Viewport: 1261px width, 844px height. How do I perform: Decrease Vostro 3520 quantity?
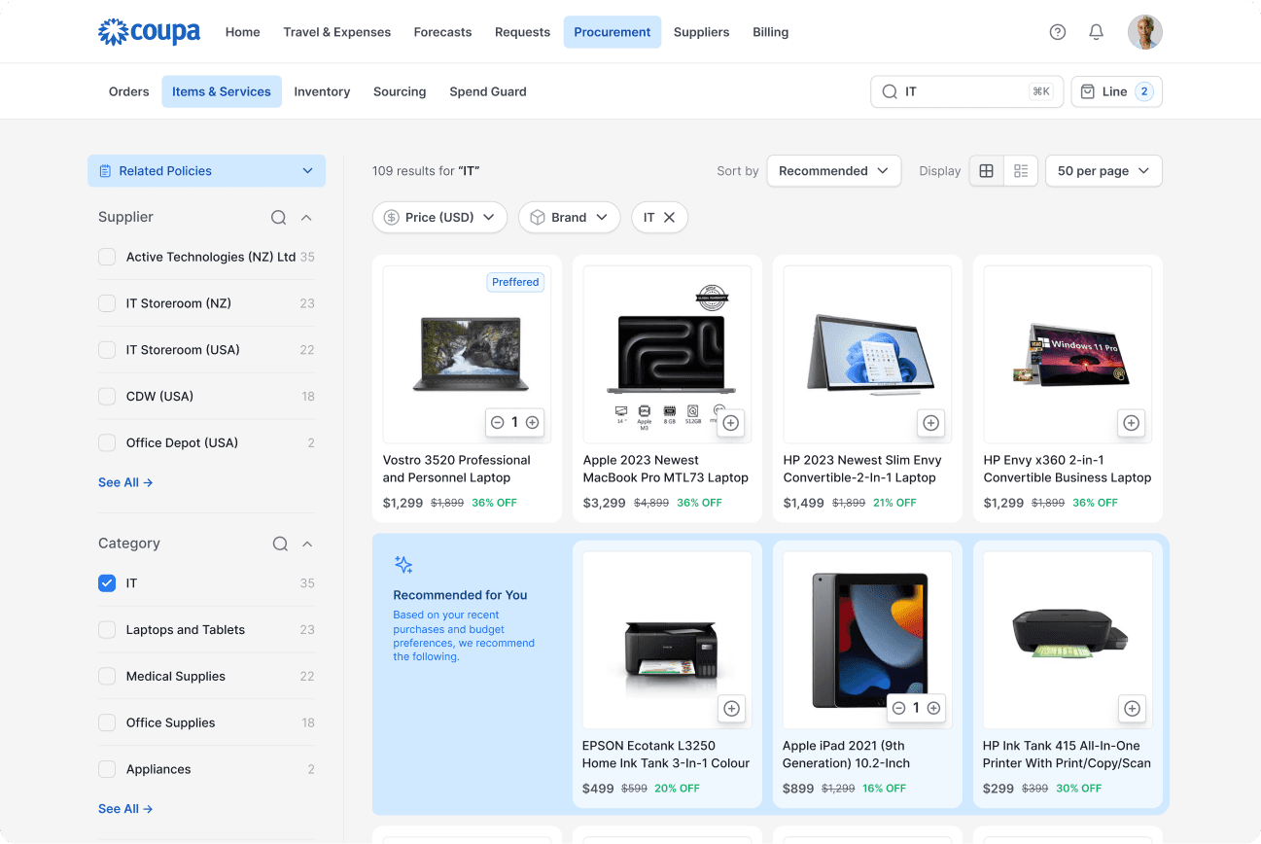[498, 423]
